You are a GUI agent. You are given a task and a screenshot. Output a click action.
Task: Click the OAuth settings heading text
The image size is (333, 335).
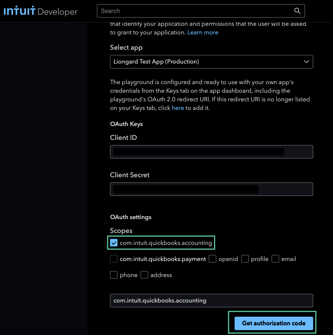point(131,217)
